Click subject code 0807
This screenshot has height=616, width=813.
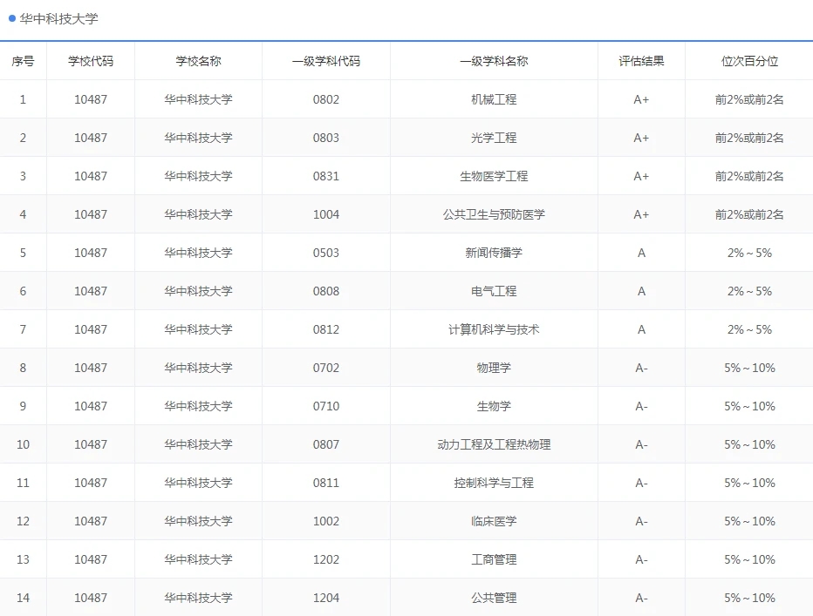[326, 444]
